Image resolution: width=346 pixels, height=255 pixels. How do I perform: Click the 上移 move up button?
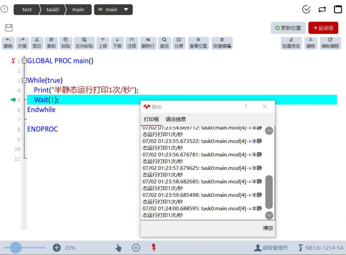coord(103,43)
